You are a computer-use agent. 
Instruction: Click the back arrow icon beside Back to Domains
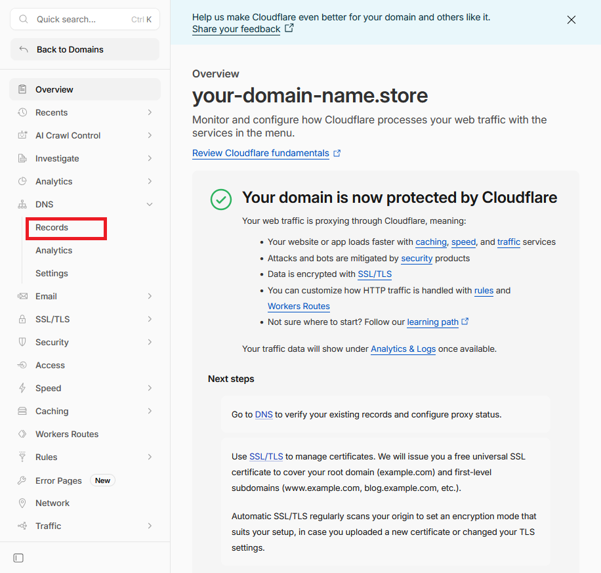(x=24, y=49)
